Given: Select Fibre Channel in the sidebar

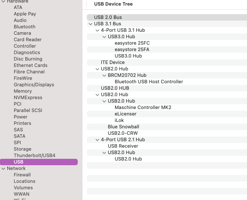Looking at the screenshot, I should [x=29, y=72].
